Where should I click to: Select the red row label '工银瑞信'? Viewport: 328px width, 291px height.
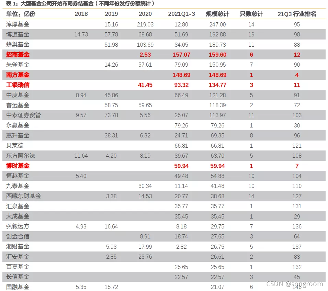pyautogui.click(x=18, y=85)
